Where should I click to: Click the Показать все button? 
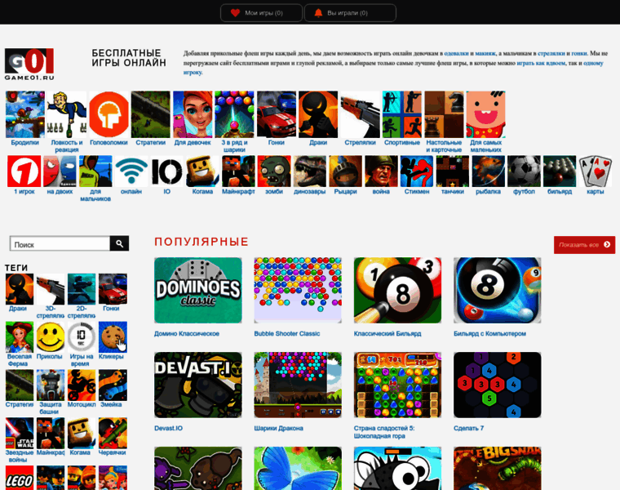tap(584, 245)
